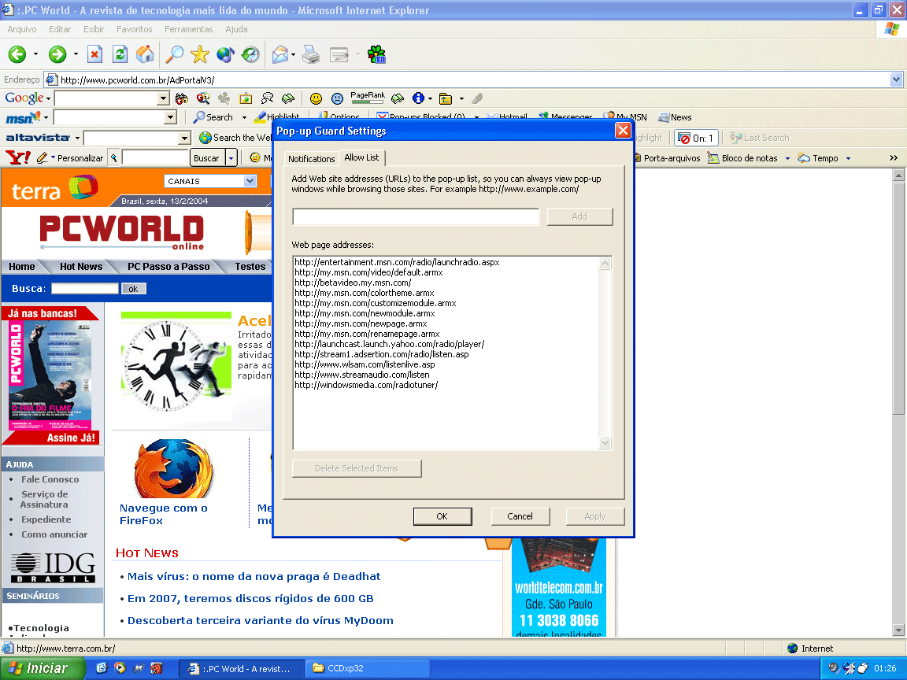
Task: Click the PageRank indicator
Action: tap(368, 97)
